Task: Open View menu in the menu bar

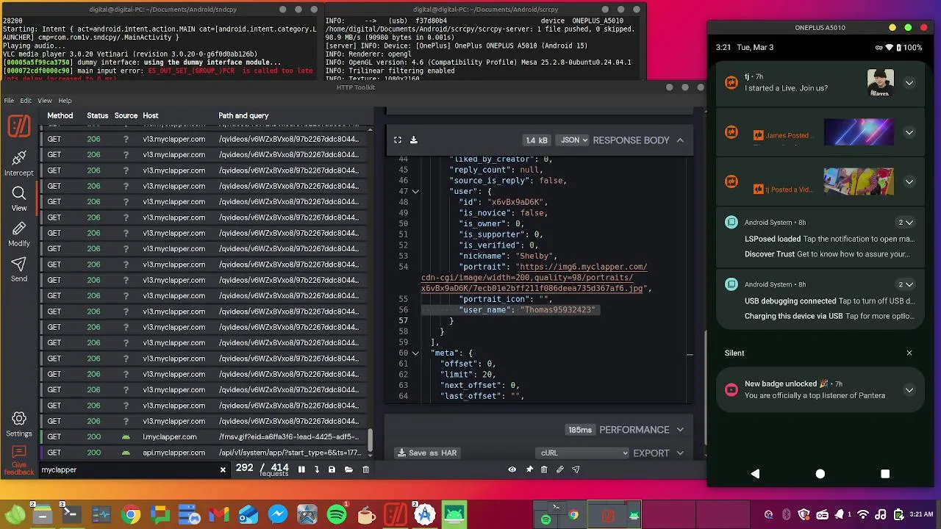Action: coord(45,101)
